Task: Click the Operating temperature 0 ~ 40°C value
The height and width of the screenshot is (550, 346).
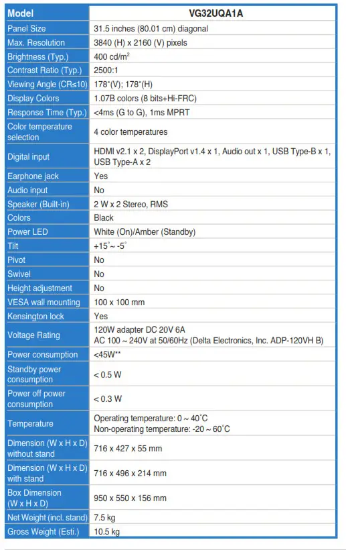Action: tap(151, 419)
